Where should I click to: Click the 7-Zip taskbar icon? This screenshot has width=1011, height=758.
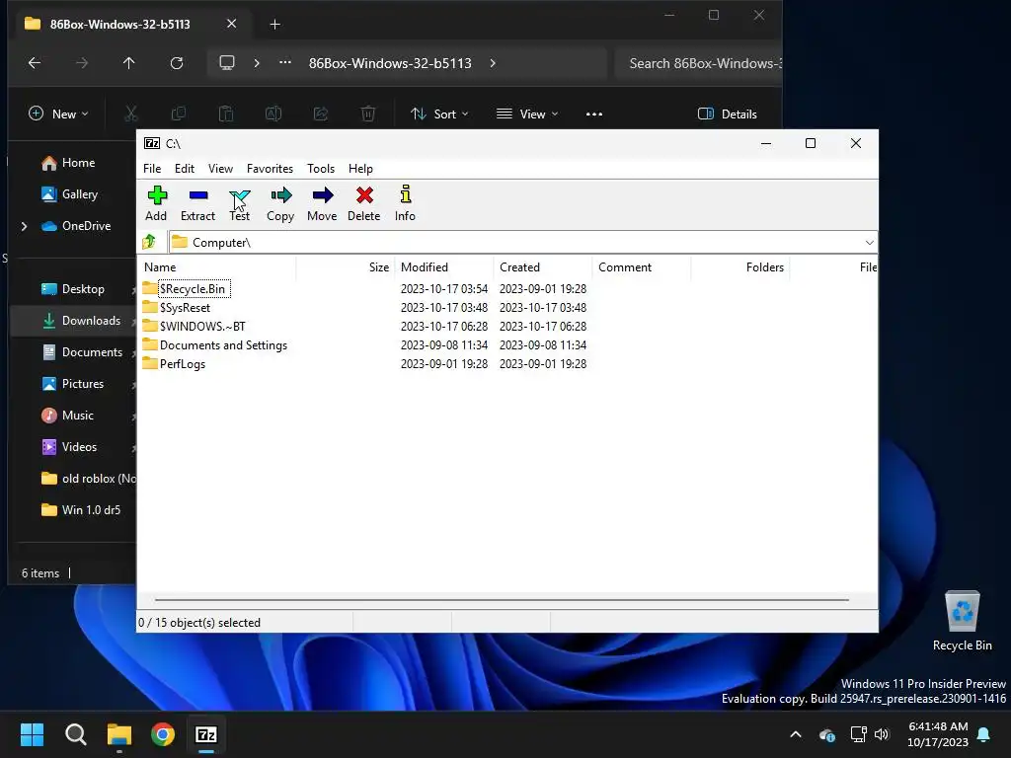tap(206, 734)
